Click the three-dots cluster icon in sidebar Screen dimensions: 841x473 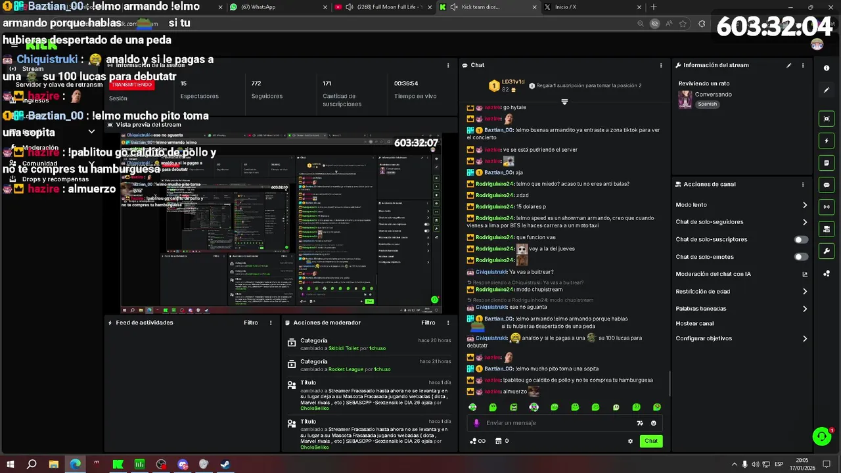click(x=827, y=273)
